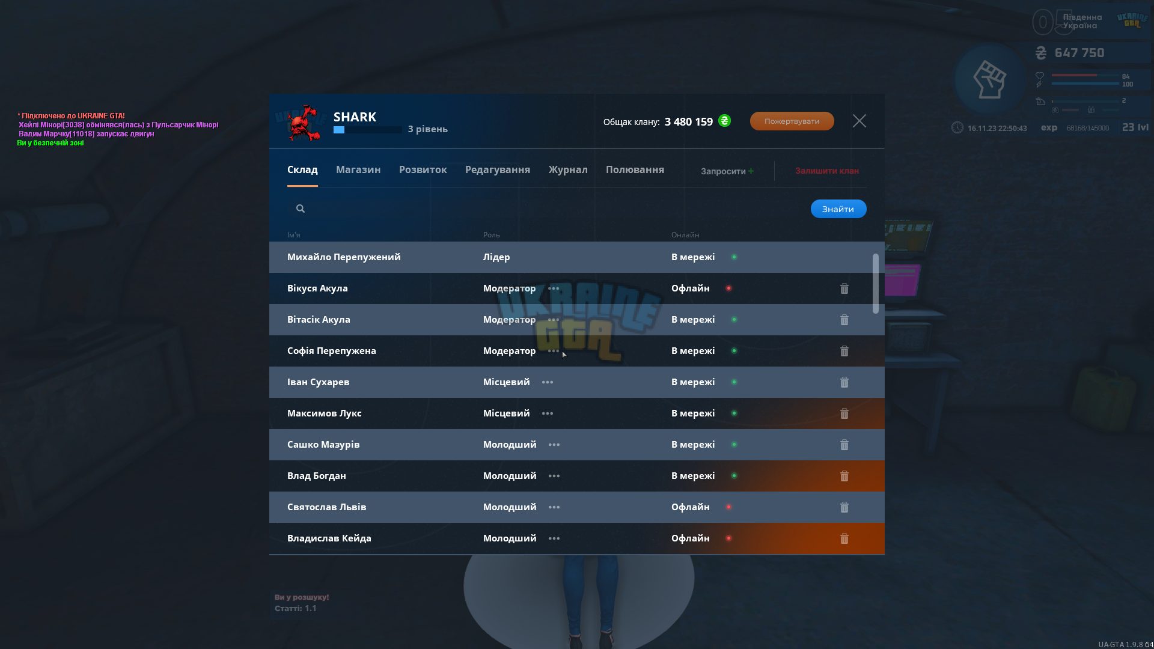The height and width of the screenshot is (649, 1154).
Task: Click the raised fist faction icon
Action: point(989,79)
